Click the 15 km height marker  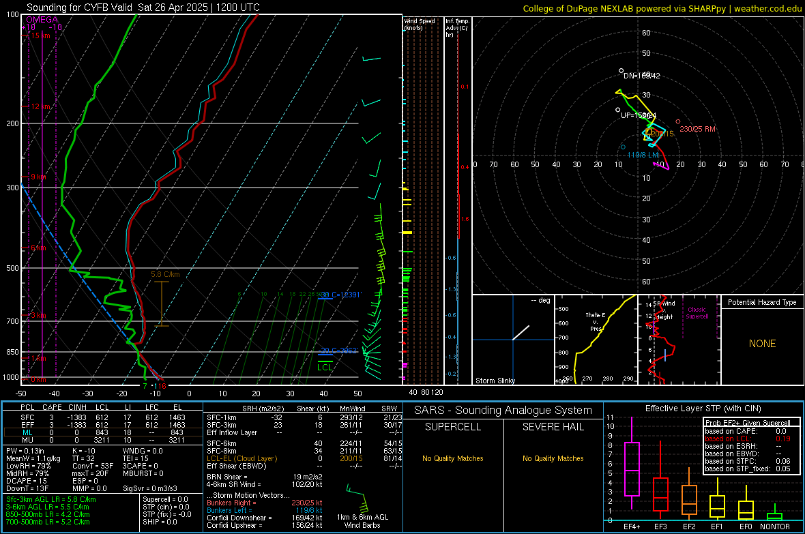coord(40,35)
